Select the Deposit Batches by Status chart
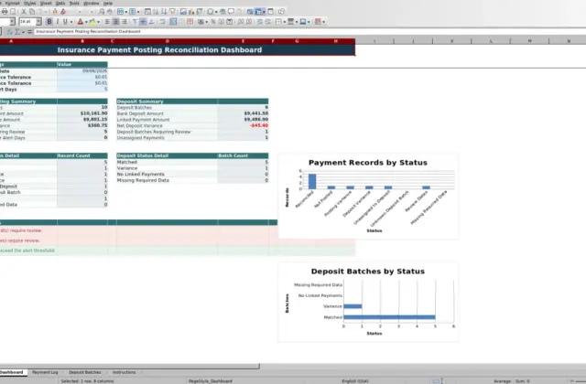The height and width of the screenshot is (384, 586). (368, 302)
